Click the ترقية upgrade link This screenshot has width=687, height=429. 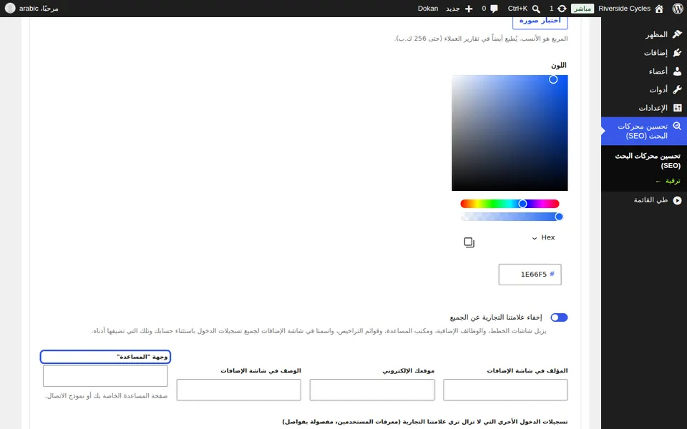point(668,181)
